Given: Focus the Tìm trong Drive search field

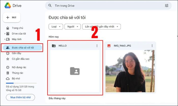Looking at the screenshot, I should [x=108, y=6].
